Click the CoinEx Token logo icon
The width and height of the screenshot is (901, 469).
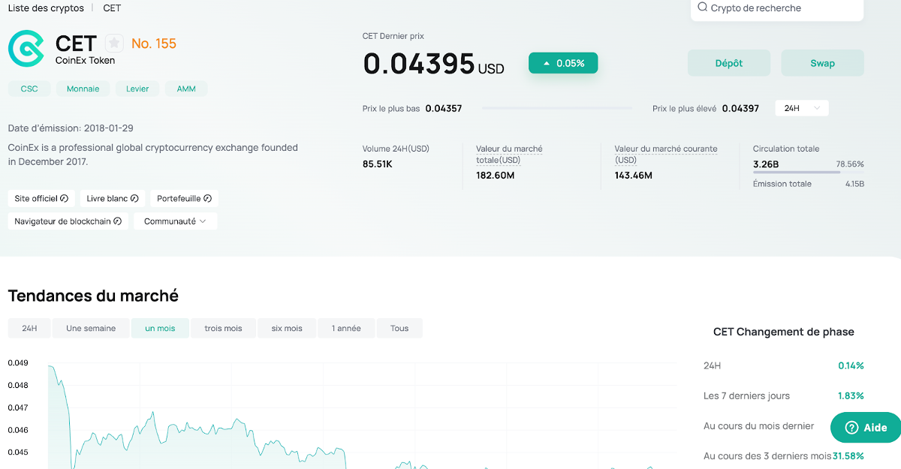(26, 49)
